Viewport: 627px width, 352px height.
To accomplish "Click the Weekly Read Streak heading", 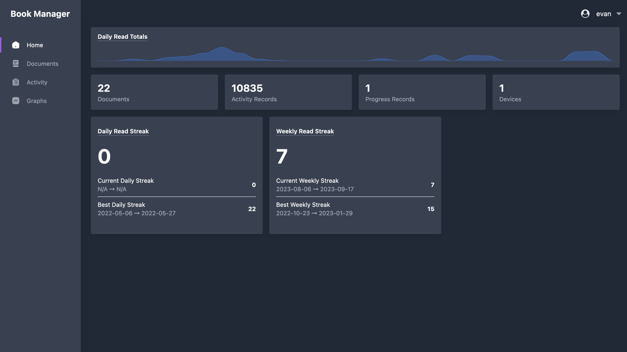I will click(305, 131).
